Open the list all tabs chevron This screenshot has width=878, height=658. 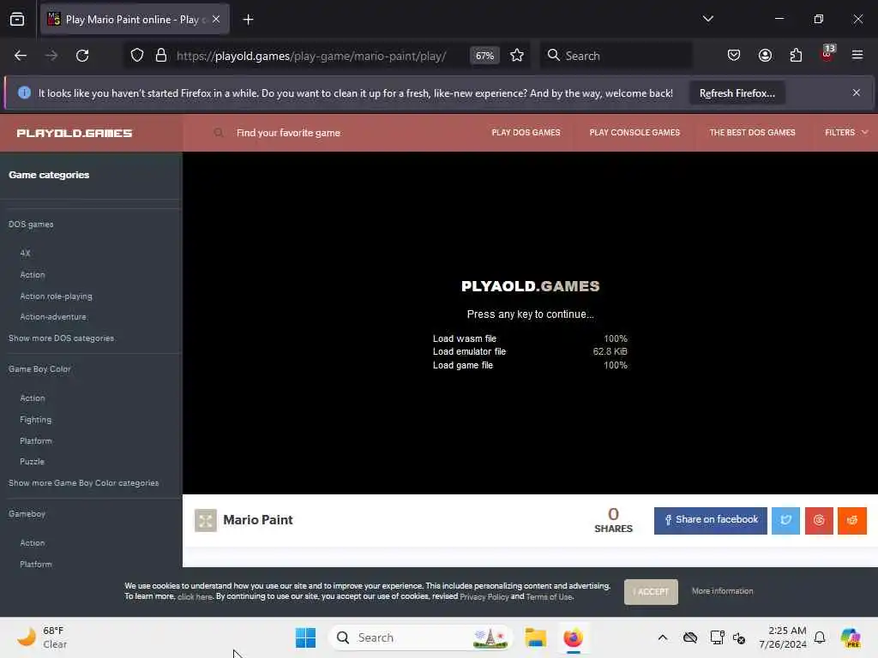click(707, 19)
